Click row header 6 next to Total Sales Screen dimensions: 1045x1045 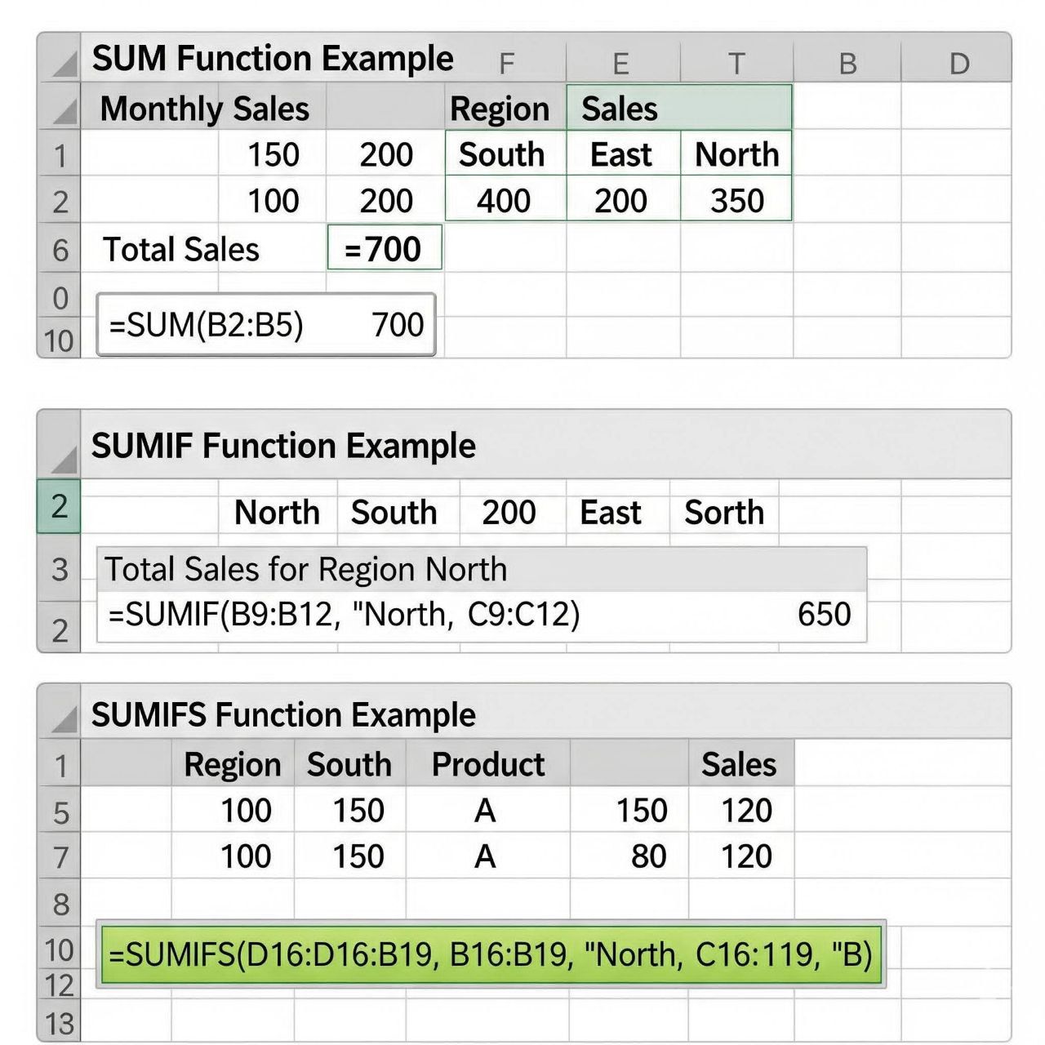(60, 249)
